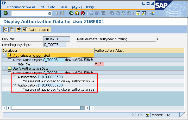188x120 pixels.
Task: Click the green Enter checkmark icon
Action: [x=6, y=13]
